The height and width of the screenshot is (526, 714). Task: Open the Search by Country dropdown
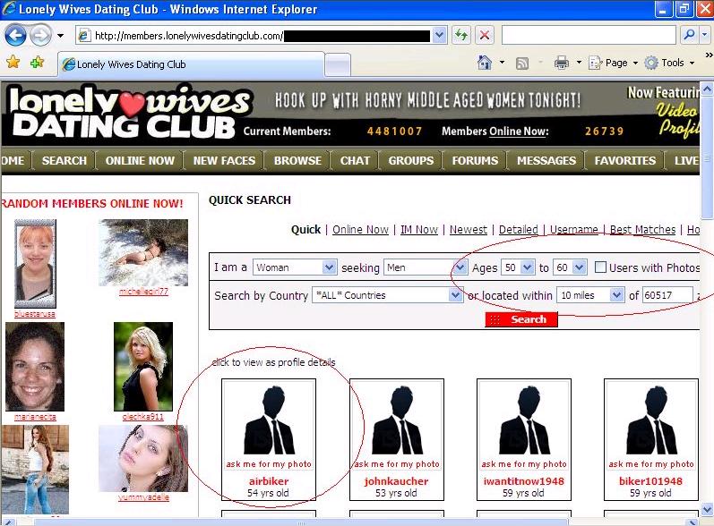[387, 295]
